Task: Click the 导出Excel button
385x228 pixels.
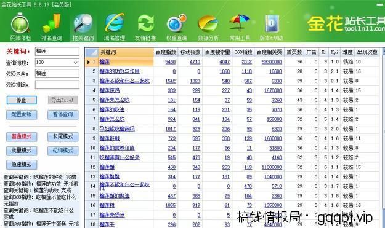Action: (63, 100)
